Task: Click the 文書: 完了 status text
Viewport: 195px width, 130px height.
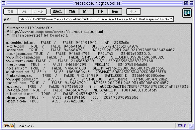Action: (27, 126)
